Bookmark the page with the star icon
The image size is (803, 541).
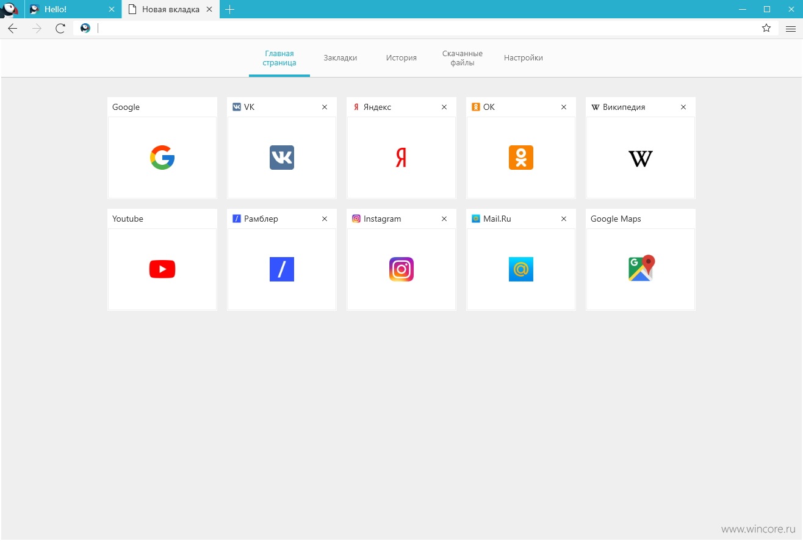766,28
